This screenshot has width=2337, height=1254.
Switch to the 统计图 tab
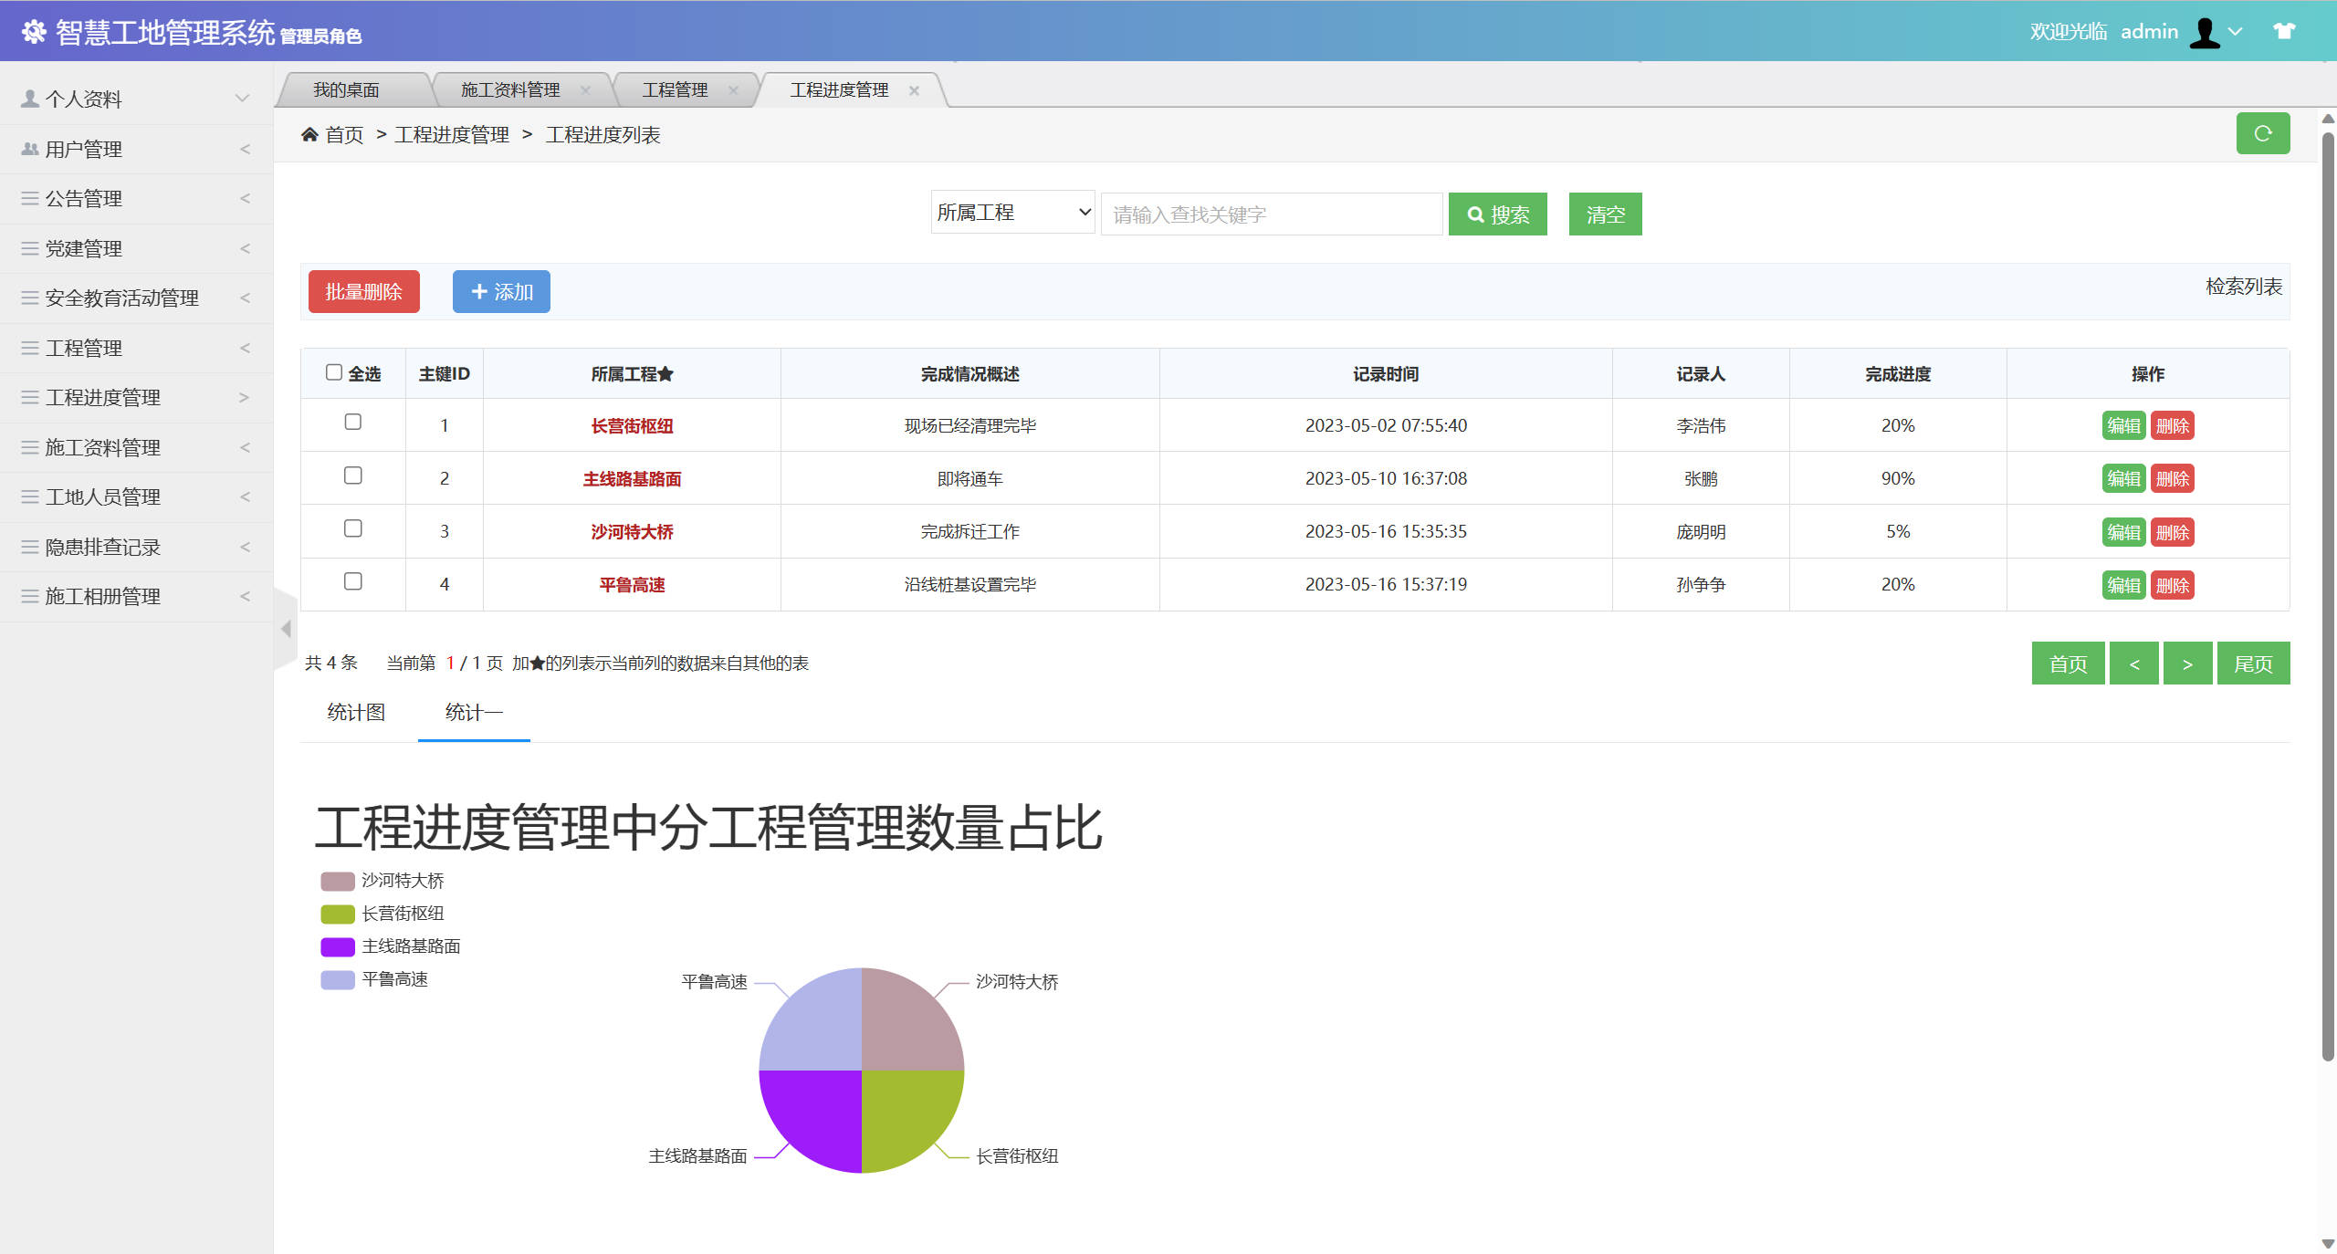355,712
